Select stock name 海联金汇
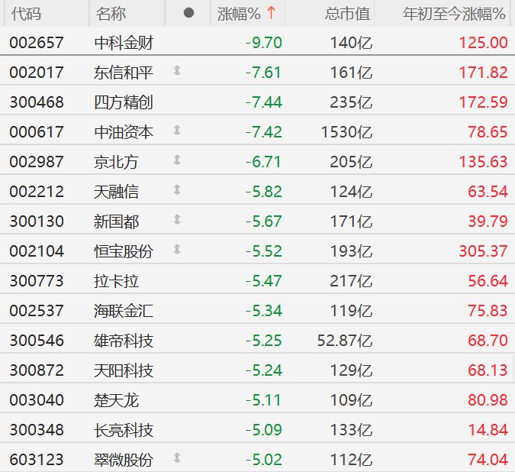This screenshot has width=515, height=472. 124,311
